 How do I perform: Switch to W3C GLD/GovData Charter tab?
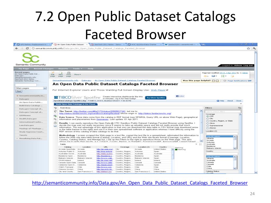pyautogui.click(x=144, y=44)
